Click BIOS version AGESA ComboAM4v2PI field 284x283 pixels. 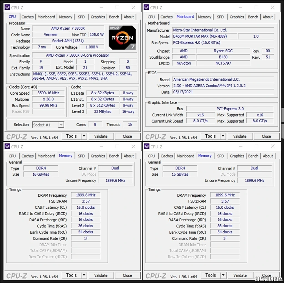click(x=223, y=85)
